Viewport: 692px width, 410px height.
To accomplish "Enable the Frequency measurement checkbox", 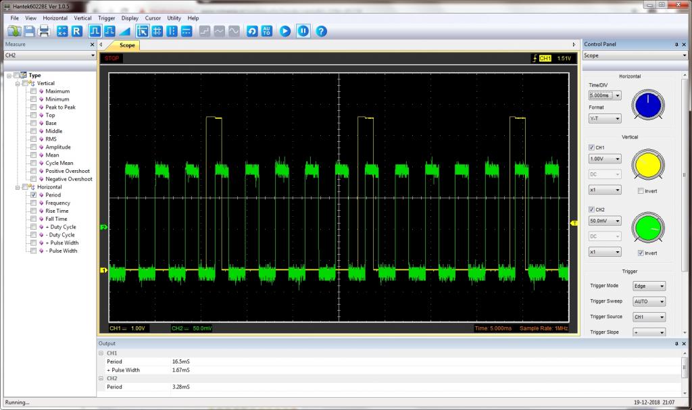I will pos(34,203).
